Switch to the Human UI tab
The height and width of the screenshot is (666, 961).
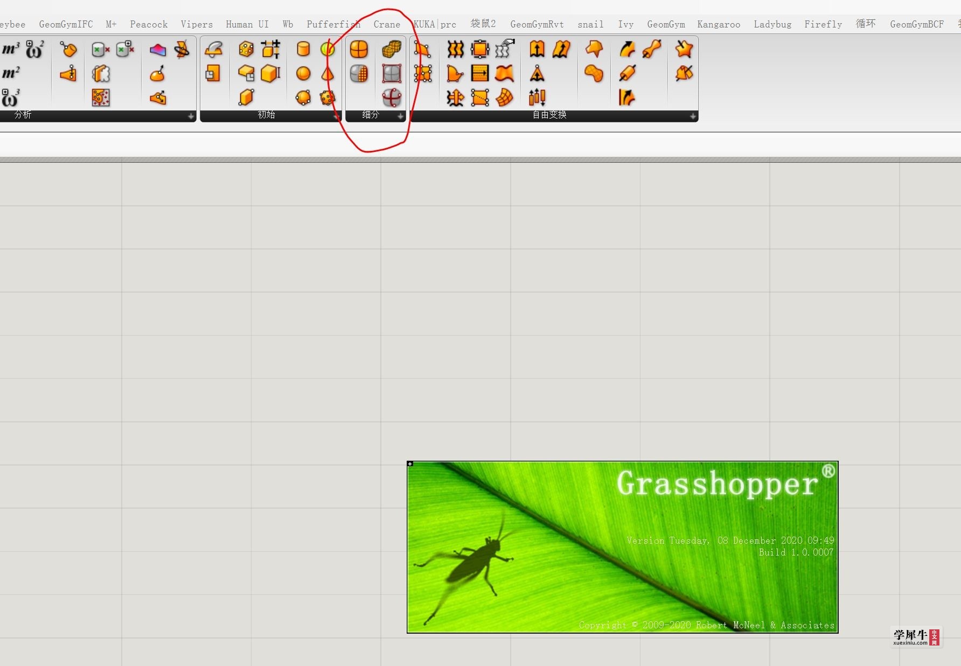(x=247, y=24)
